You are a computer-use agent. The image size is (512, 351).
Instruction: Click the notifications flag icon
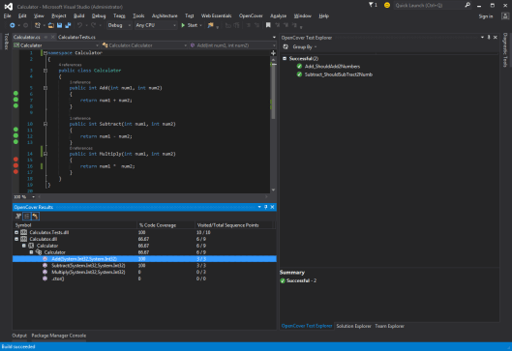pyautogui.click(x=372, y=5)
